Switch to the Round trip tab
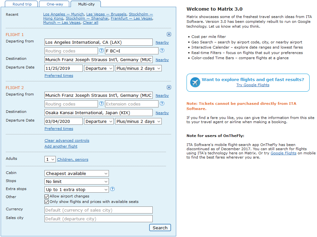Image resolution: width=317 pixels, height=237 pixels. pyautogui.click(x=21, y=4)
